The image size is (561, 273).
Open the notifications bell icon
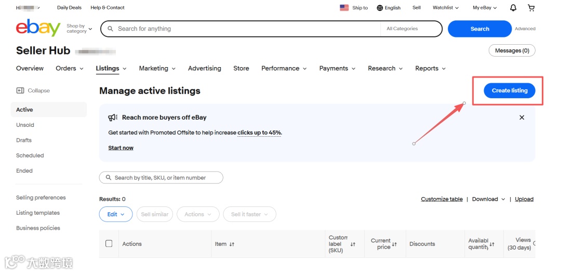(x=513, y=8)
